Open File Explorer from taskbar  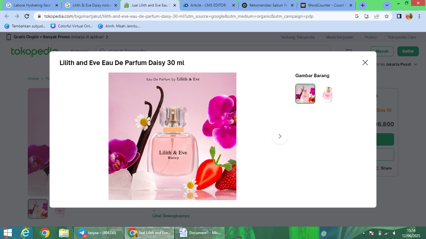coord(64,233)
